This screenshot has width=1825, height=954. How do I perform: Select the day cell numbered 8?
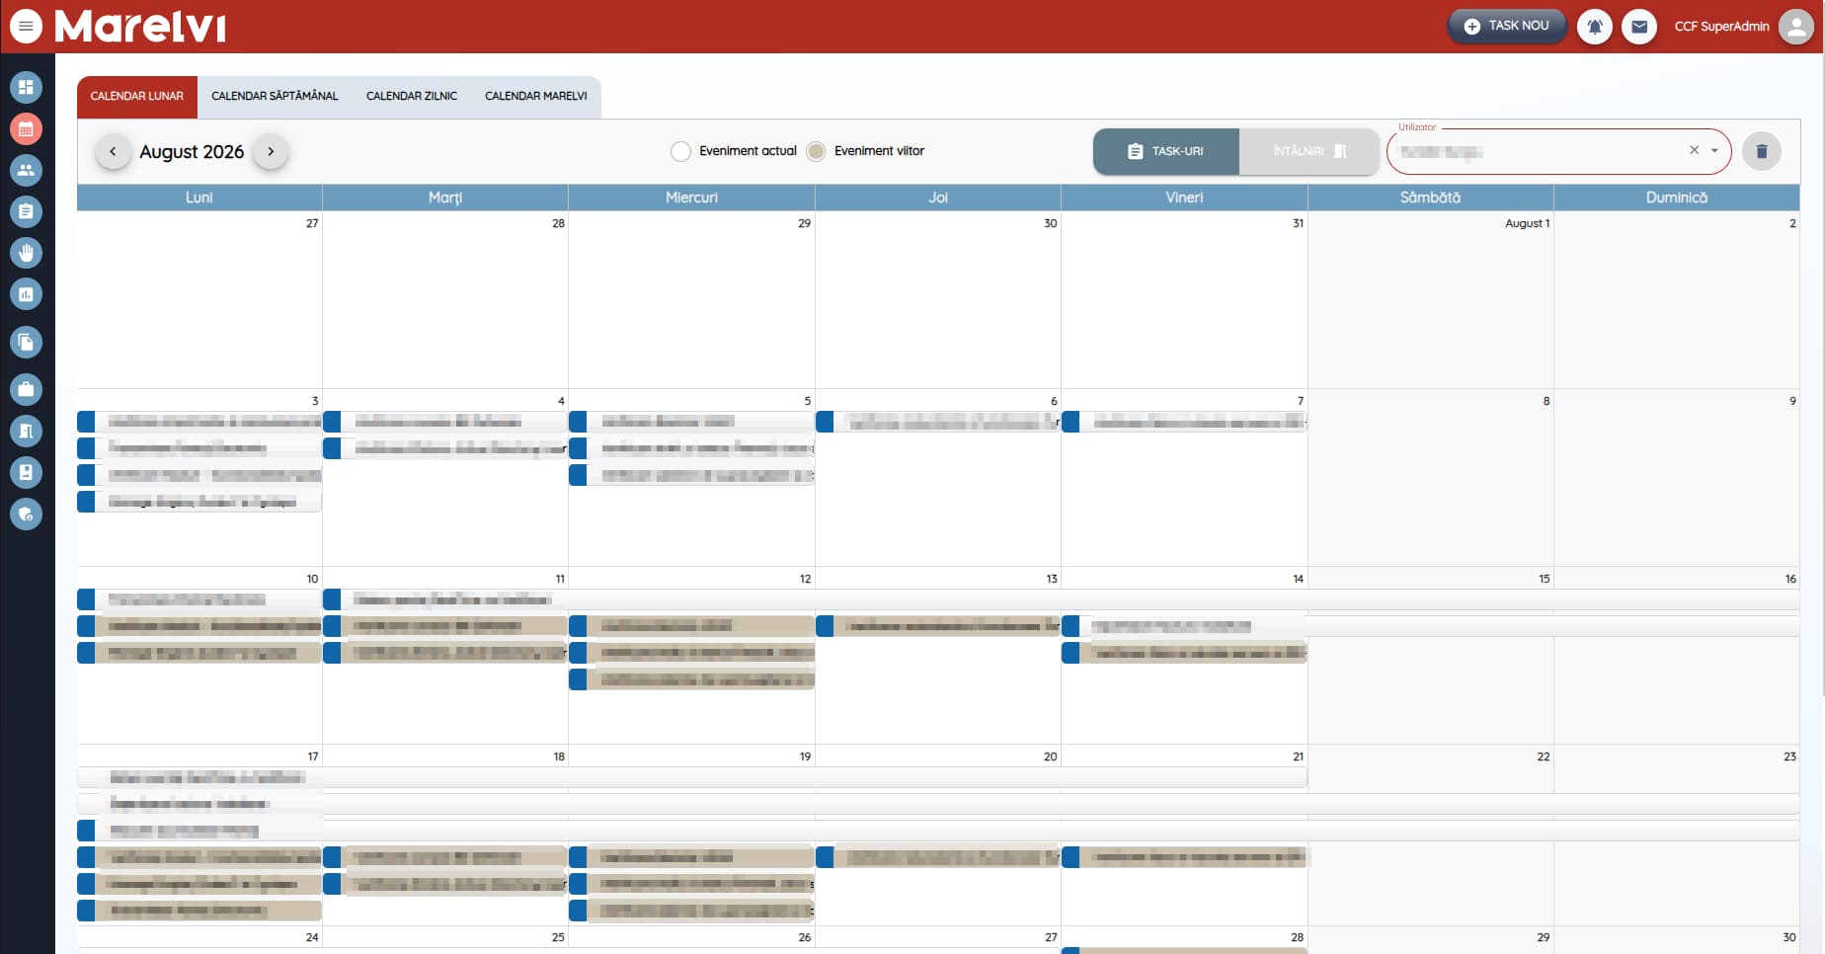[1431, 478]
